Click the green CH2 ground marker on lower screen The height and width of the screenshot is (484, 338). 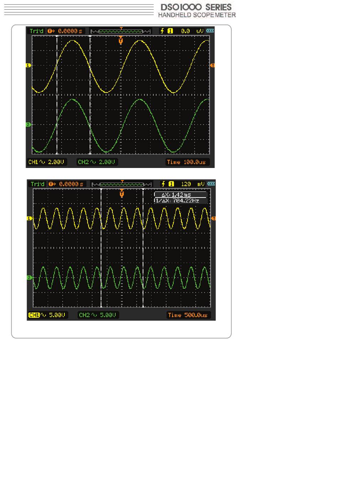point(30,278)
